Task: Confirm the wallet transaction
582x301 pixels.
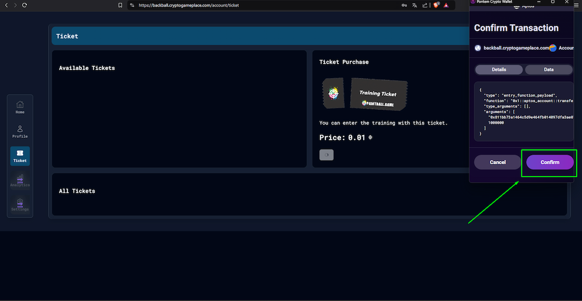Action: [x=550, y=162]
